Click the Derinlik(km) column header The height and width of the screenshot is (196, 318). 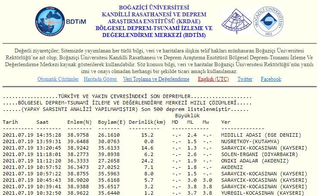click(147, 122)
